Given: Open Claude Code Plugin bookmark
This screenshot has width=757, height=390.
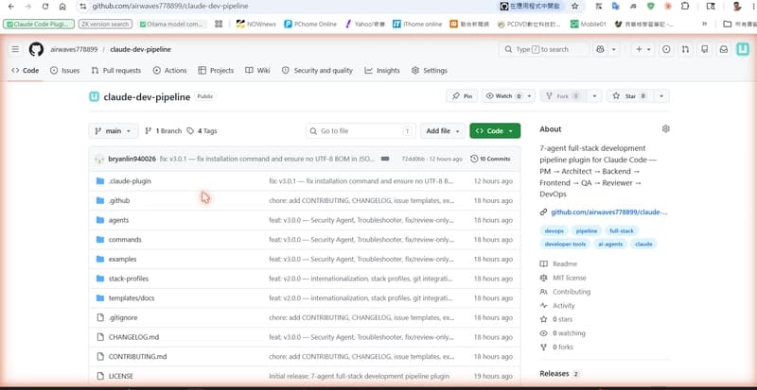Looking at the screenshot, I should pos(39,24).
